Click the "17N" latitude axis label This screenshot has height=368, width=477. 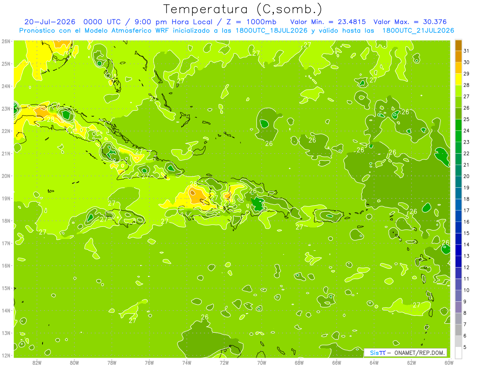click(x=6, y=243)
